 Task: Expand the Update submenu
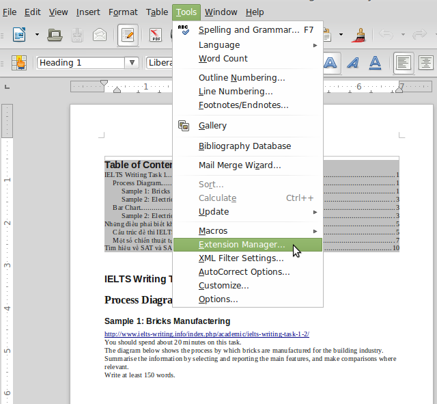[x=248, y=212]
